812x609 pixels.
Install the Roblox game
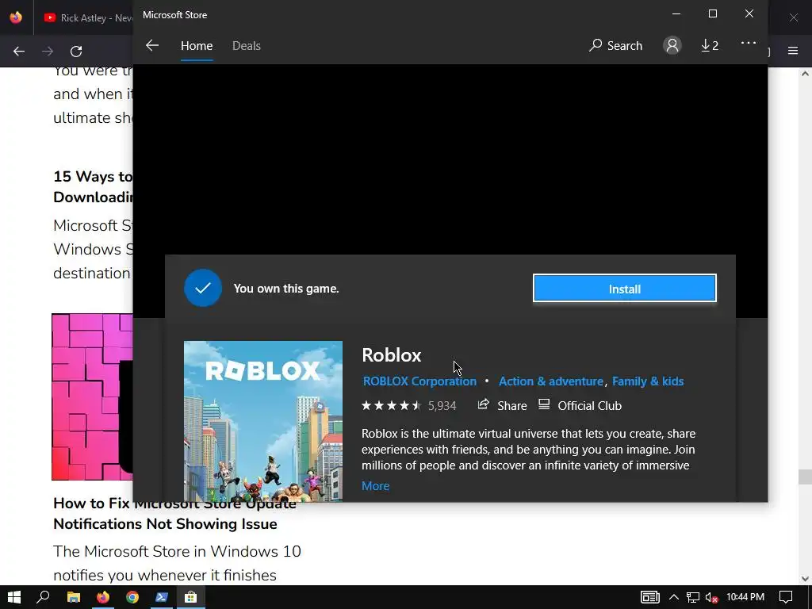pyautogui.click(x=625, y=288)
